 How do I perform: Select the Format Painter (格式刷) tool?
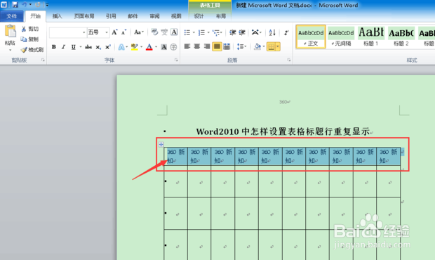tap(32, 50)
